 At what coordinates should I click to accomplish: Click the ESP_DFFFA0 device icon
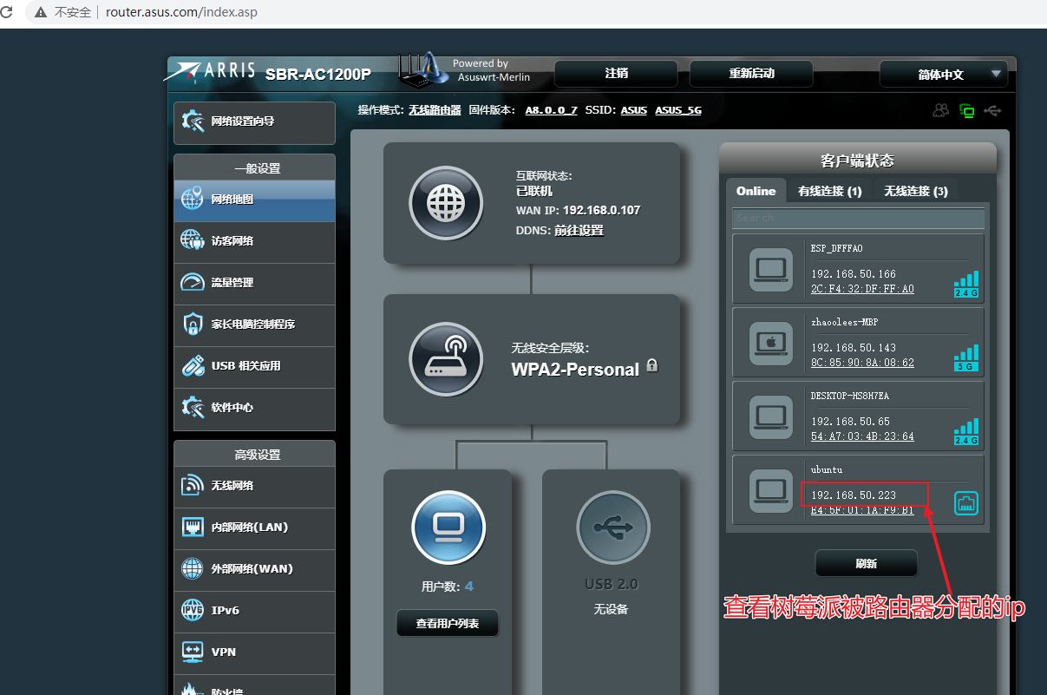770,270
